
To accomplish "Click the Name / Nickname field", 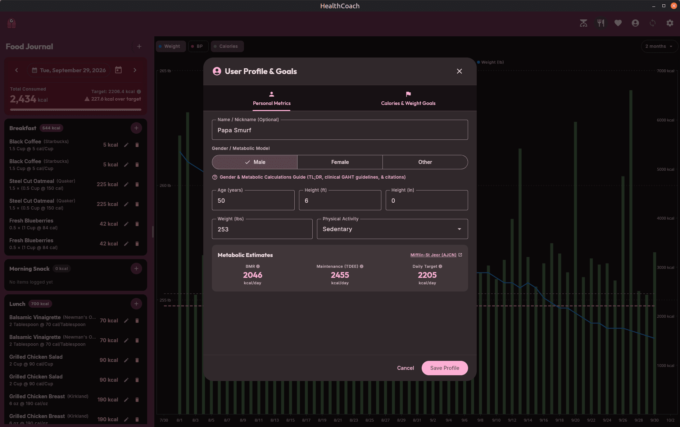I will 340,130.
